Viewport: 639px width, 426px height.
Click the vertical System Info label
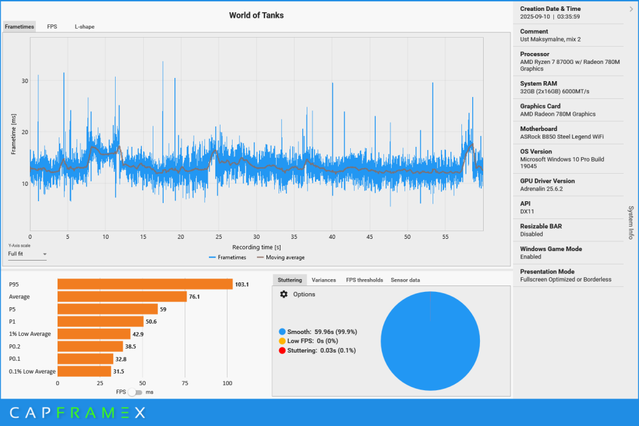pos(631,222)
